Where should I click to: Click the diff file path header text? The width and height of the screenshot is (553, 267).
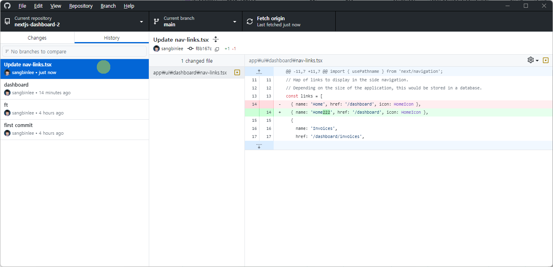[x=286, y=60]
